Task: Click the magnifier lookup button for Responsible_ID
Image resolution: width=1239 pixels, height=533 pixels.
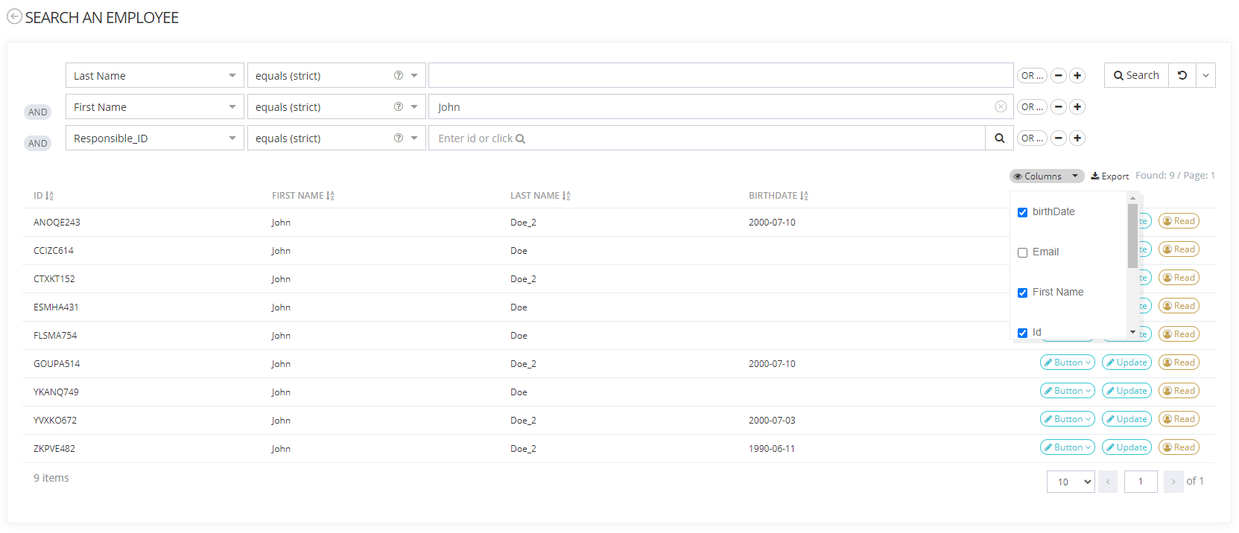Action: coord(999,138)
